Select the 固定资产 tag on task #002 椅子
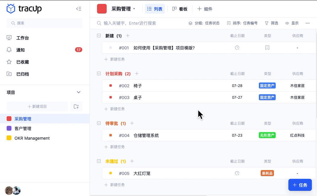The image size is (317, 196). tap(267, 86)
